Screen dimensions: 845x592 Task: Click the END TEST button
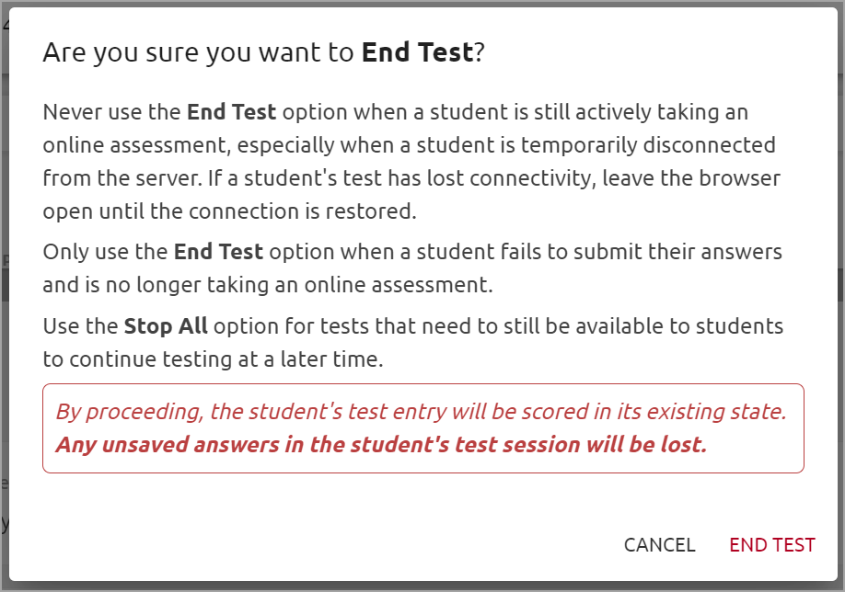click(x=771, y=545)
